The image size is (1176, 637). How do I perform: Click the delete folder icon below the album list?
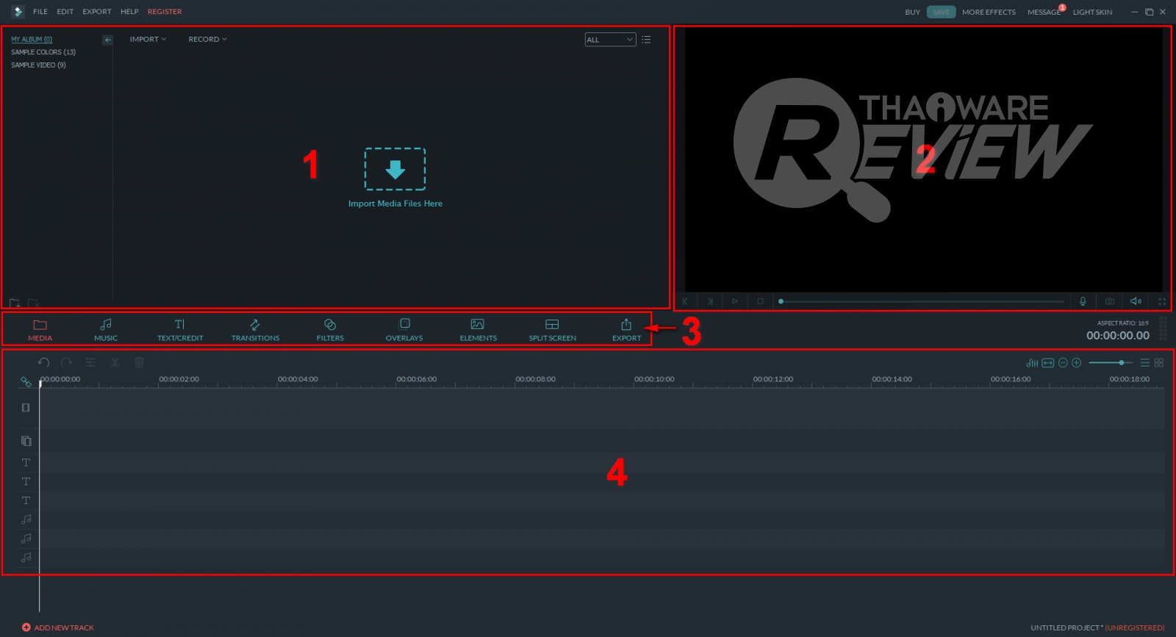click(33, 303)
